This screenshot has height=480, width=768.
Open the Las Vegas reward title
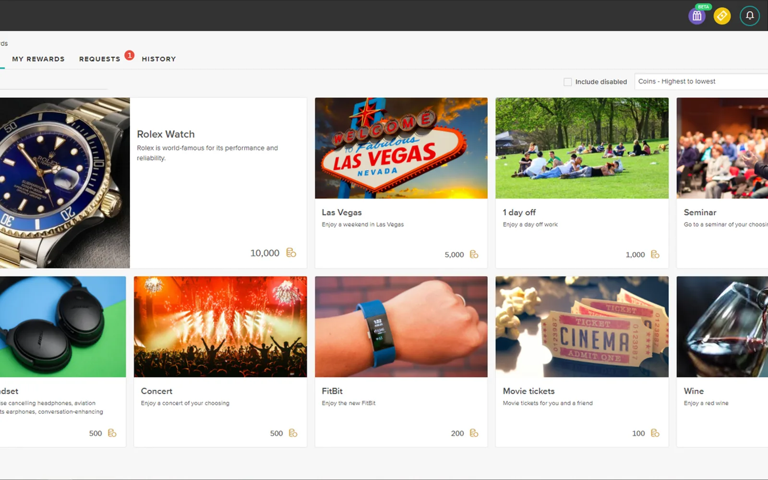(x=342, y=212)
